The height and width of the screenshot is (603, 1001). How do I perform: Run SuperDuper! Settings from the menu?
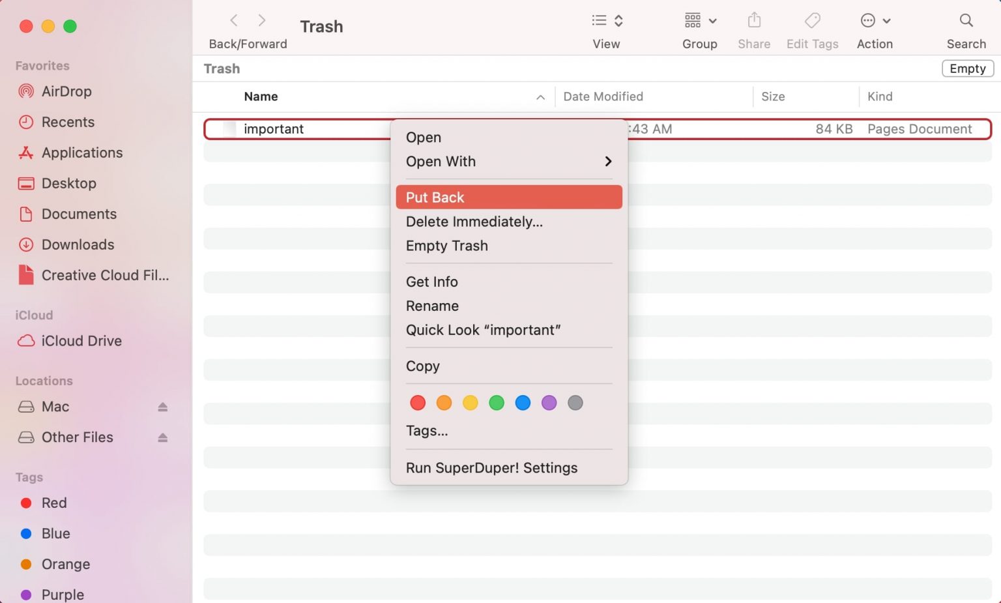coord(491,467)
